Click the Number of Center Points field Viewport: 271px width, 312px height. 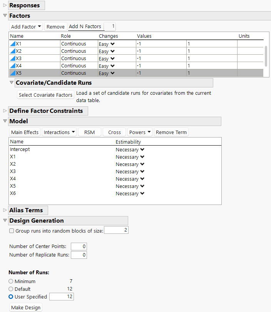point(79,247)
